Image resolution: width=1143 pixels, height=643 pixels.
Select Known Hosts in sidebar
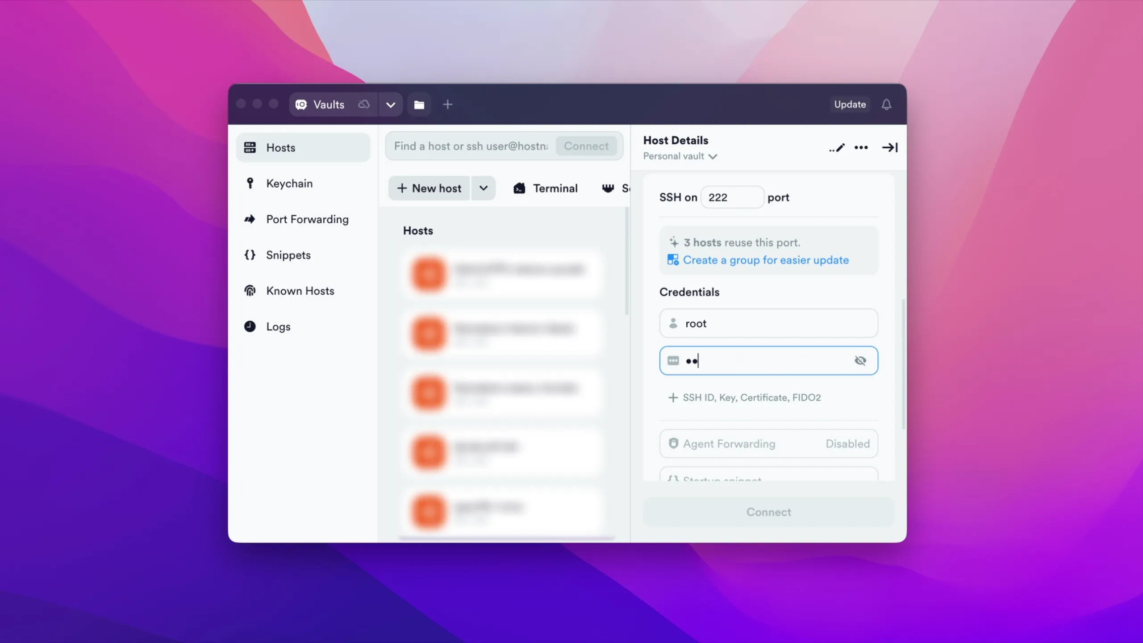[x=303, y=291]
